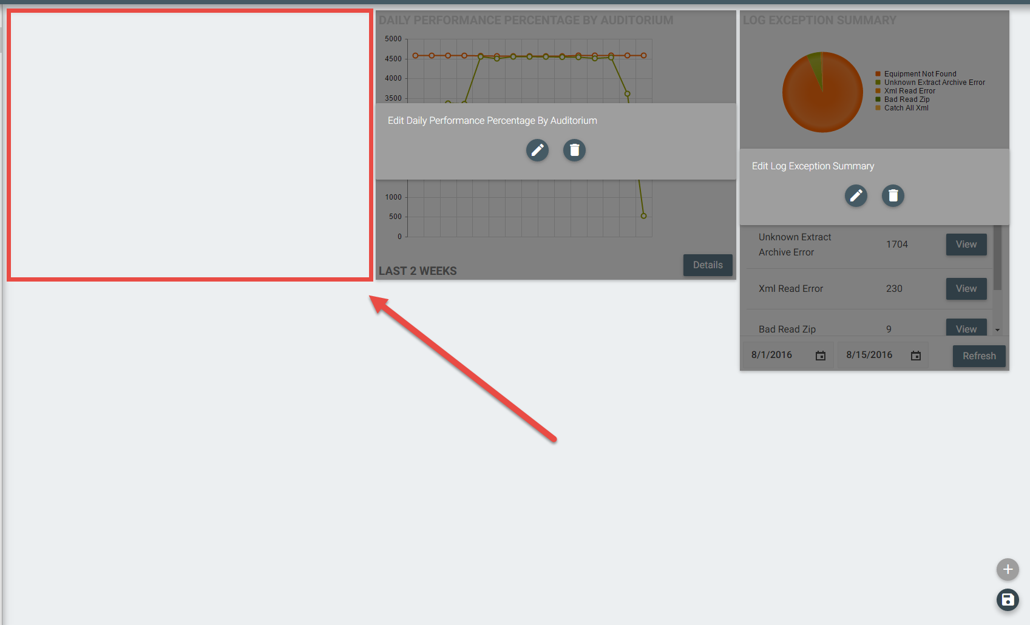Viewport: 1030px width, 625px height.
Task: Delete the Daily Performance Percentage widget
Action: 574,150
